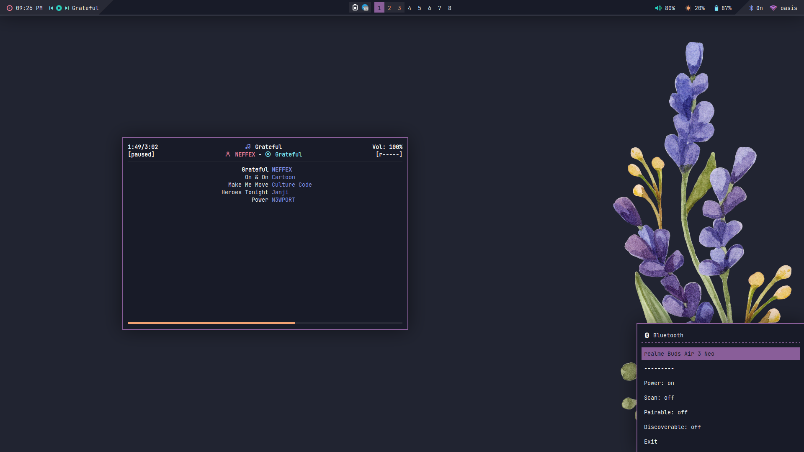Open the blue globe tray icon
The image size is (804, 452).
(365, 8)
